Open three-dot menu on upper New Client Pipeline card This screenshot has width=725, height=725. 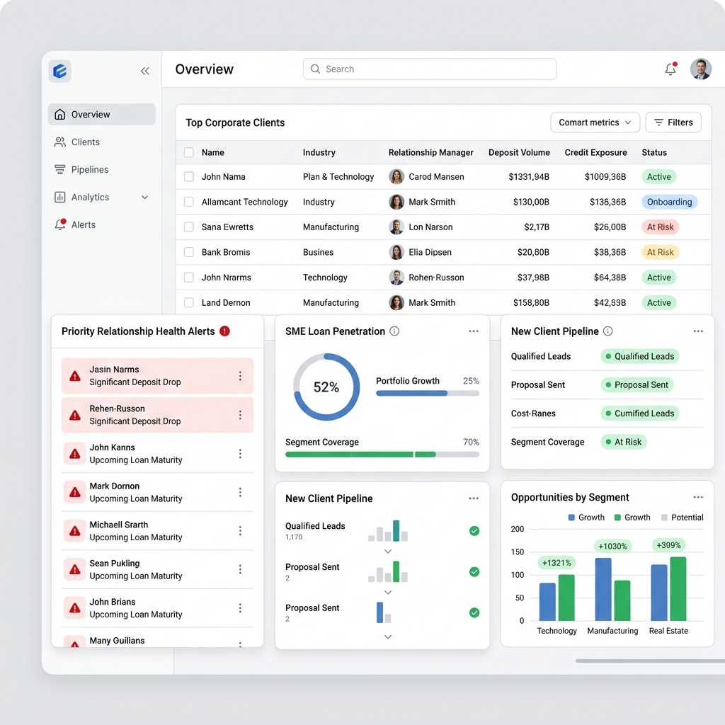coord(698,331)
